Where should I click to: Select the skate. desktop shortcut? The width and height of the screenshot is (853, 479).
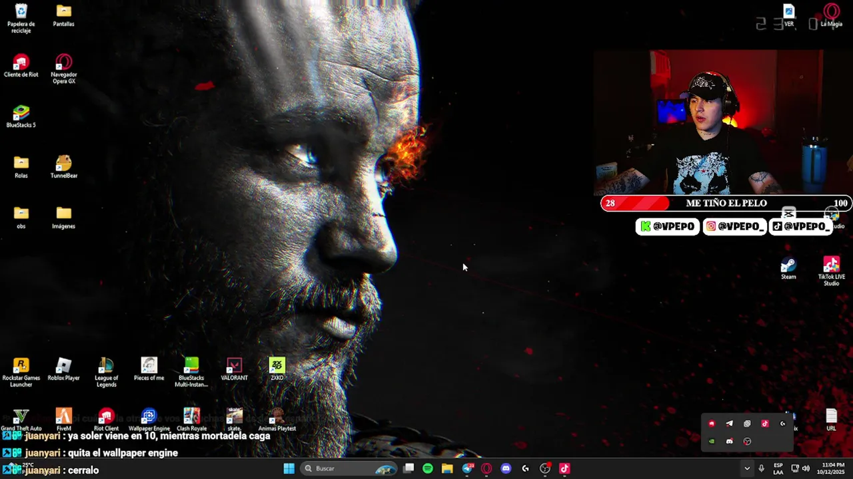[x=234, y=420]
